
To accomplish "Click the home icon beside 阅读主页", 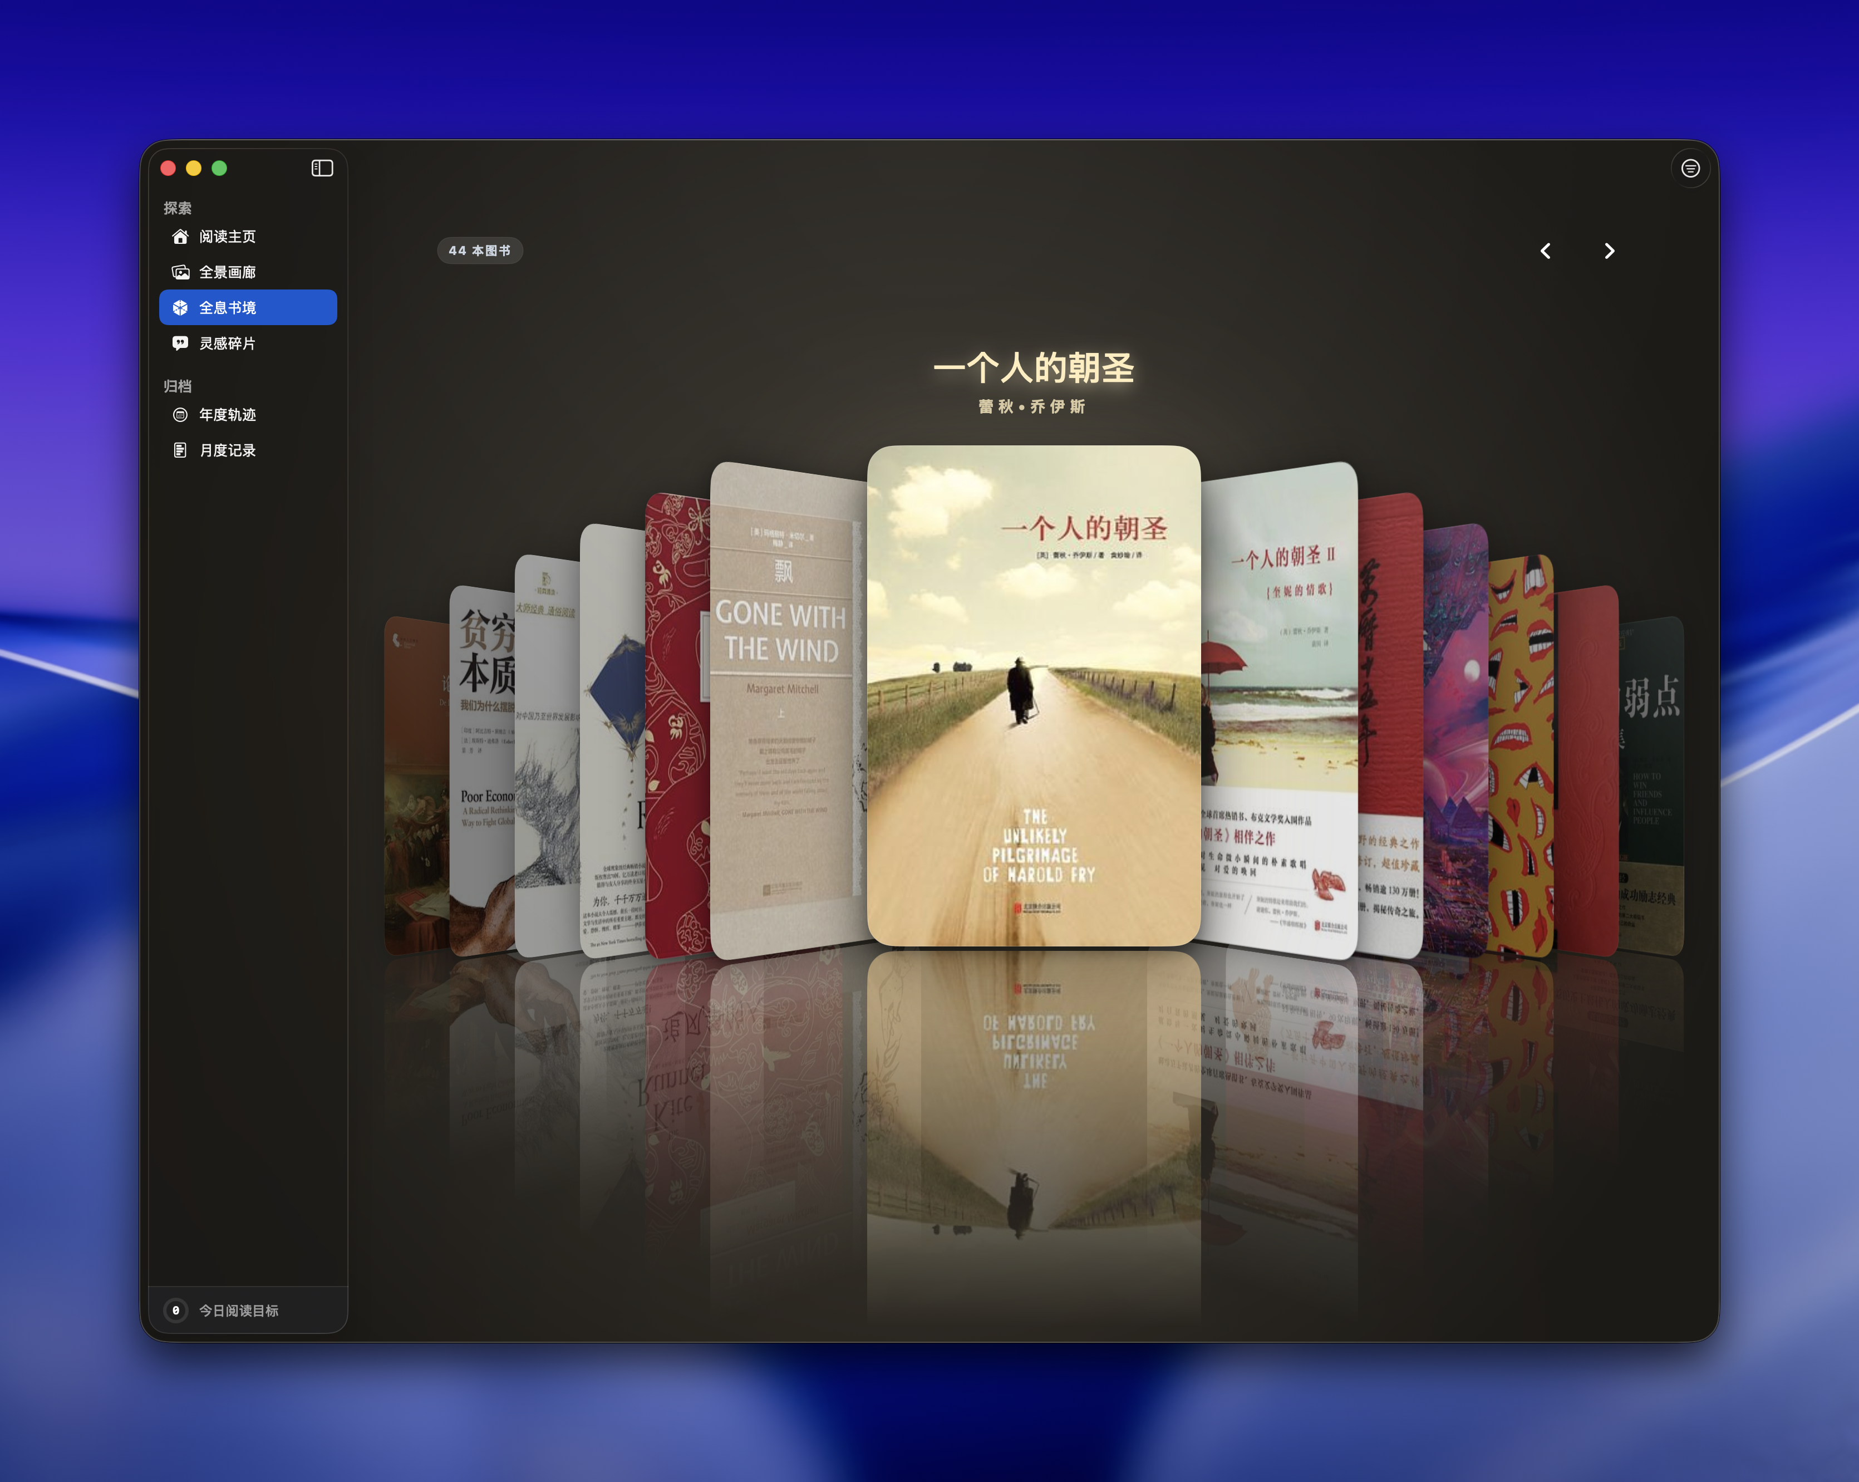I will coord(180,237).
